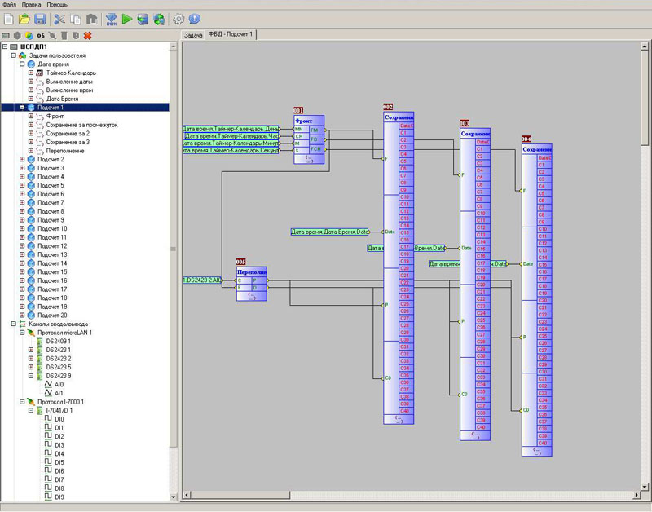
Task: Switch to the Задача tab
Action: (x=193, y=35)
